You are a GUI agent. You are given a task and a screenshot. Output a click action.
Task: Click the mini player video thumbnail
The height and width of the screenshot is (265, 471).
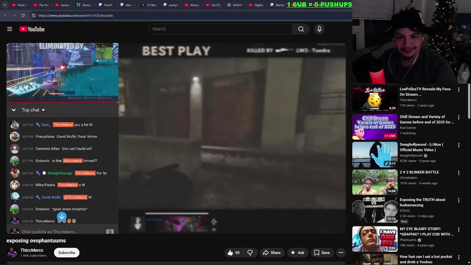pyautogui.click(x=62, y=72)
